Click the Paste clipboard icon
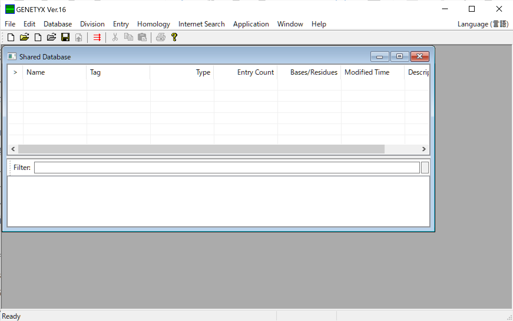This screenshot has width=513, height=321. (142, 37)
